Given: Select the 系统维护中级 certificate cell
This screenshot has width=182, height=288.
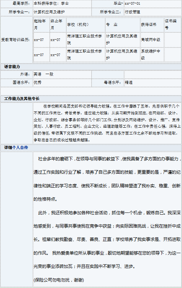Looking at the screenshot, I should pos(152,55).
